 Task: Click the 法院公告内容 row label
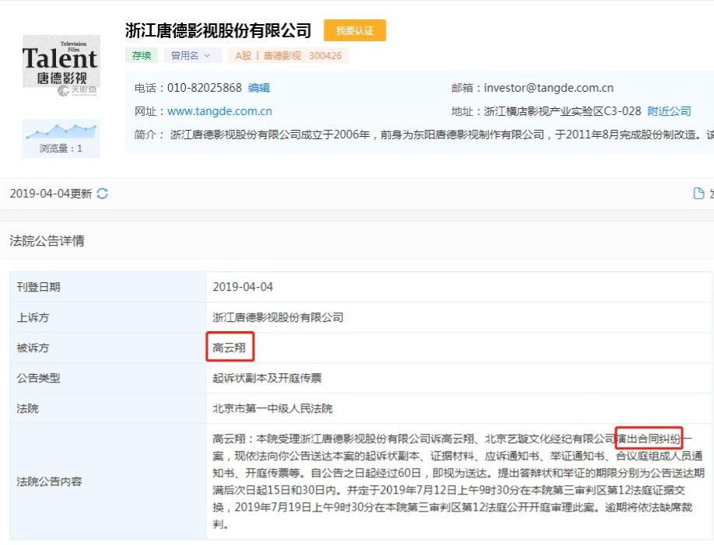point(49,481)
